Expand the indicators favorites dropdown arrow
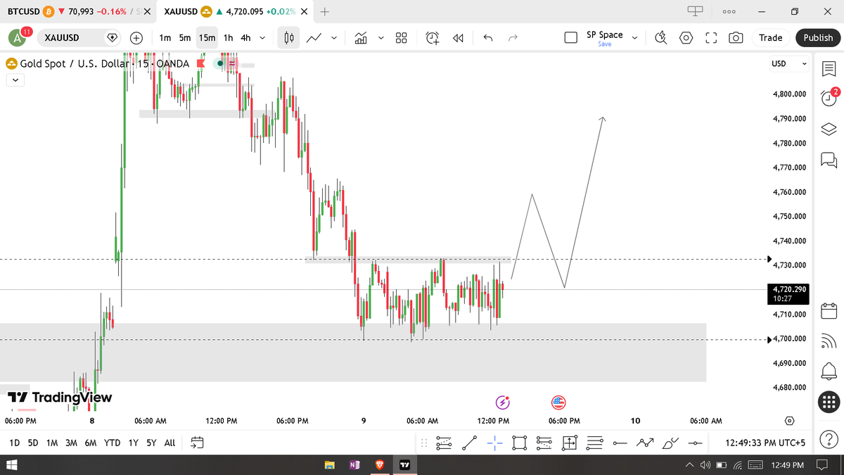 381,38
